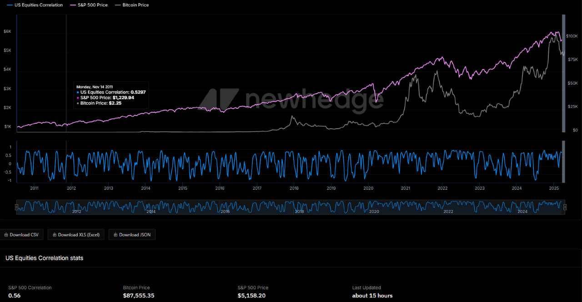Click the 2016 label on the chart's x-axis

click(x=220, y=188)
